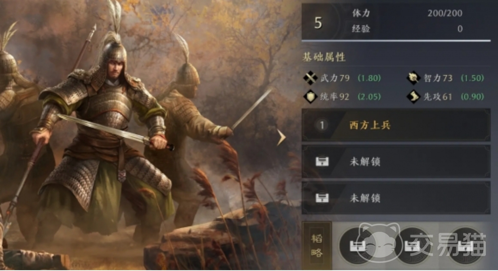Click lock icon on first 未解锁 slot
The height and width of the screenshot is (271, 498).
[x=322, y=162]
